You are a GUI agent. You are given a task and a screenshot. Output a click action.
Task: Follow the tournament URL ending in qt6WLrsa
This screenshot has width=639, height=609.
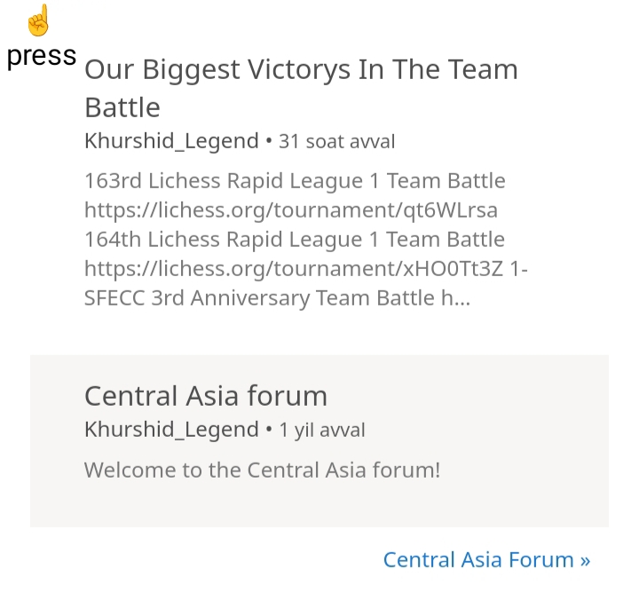tap(290, 210)
